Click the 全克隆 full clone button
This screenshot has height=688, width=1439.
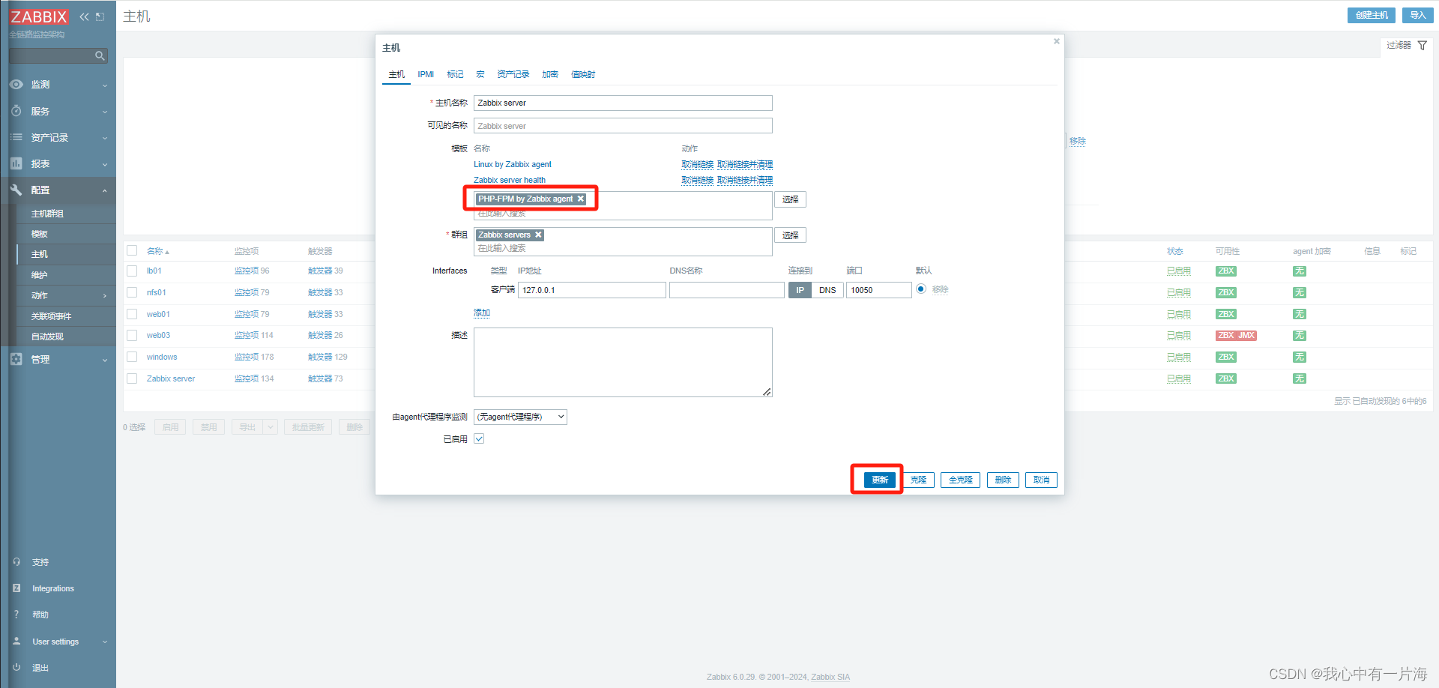960,480
